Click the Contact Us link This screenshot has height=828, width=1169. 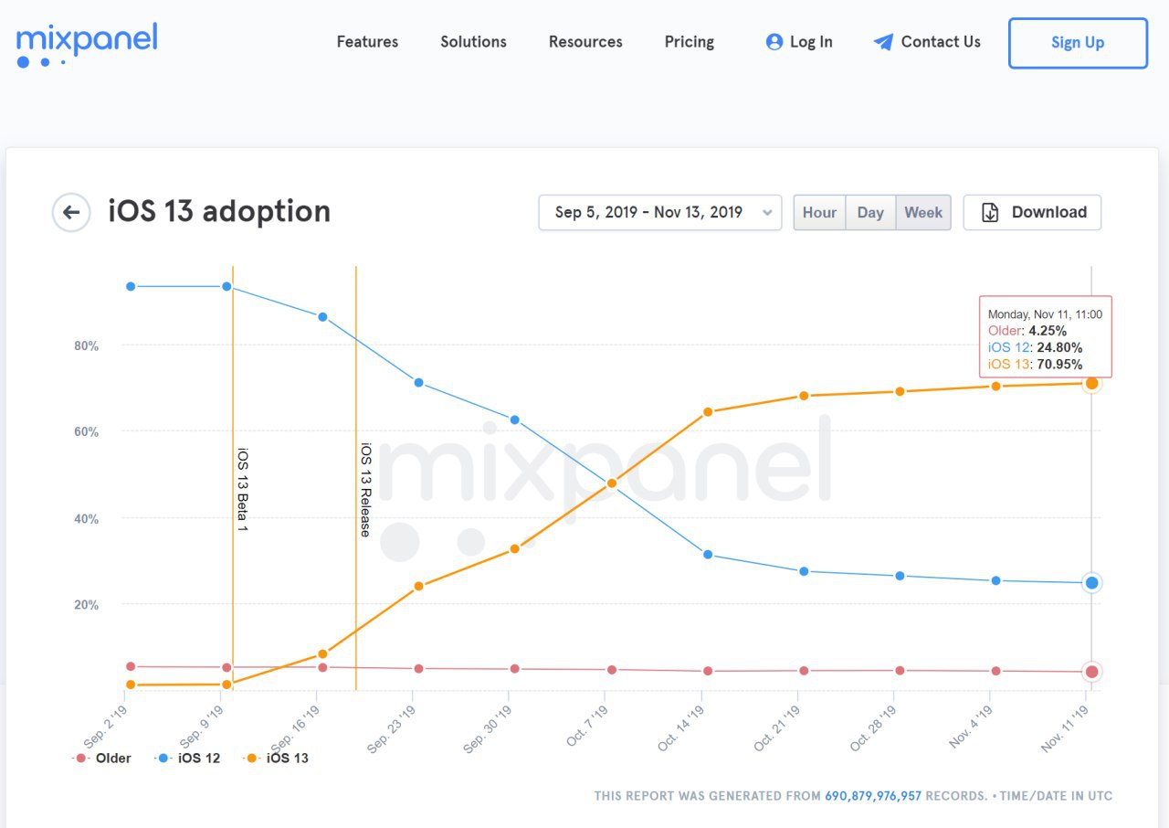coord(941,42)
